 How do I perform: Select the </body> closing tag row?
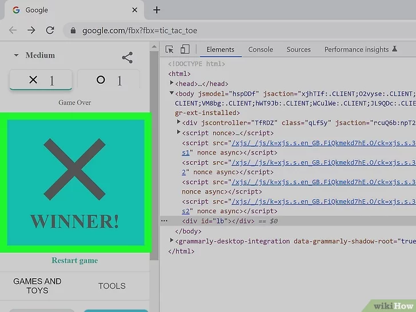point(188,231)
